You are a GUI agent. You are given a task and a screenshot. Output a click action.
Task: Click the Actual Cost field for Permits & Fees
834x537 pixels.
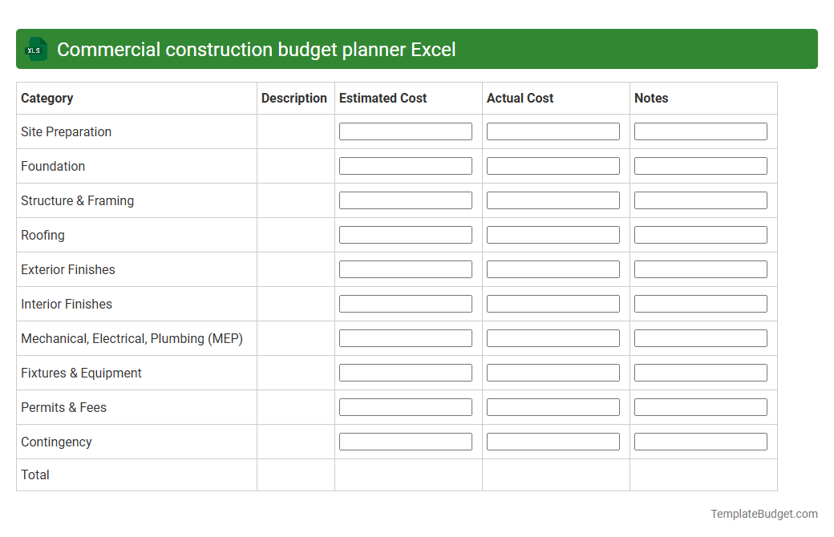[x=553, y=406]
